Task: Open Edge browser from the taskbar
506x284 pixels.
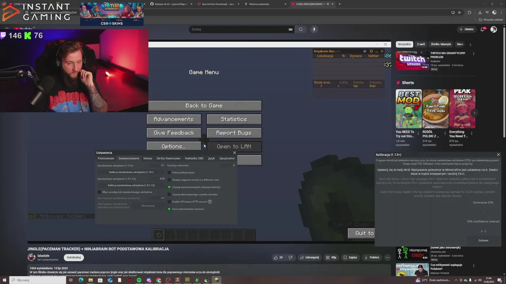Action: coord(81,280)
